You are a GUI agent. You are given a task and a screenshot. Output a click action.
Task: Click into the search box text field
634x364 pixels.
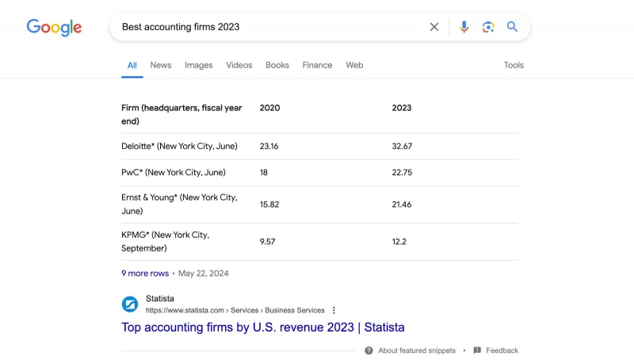click(x=271, y=27)
